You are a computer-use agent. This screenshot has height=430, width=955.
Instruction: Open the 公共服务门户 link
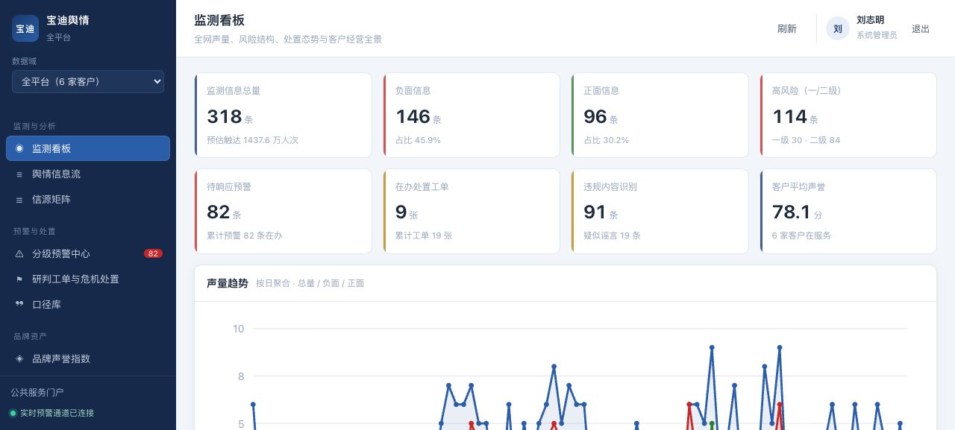[x=37, y=393]
